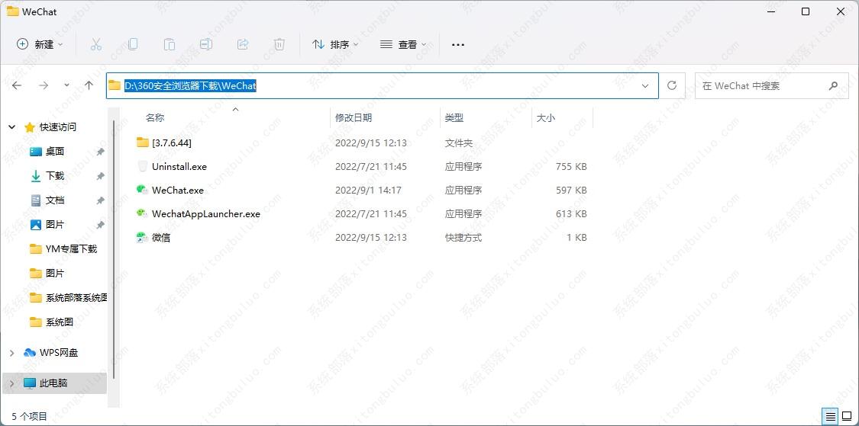Open 桌面 in the sidebar
This screenshot has height=426, width=859.
click(x=55, y=152)
